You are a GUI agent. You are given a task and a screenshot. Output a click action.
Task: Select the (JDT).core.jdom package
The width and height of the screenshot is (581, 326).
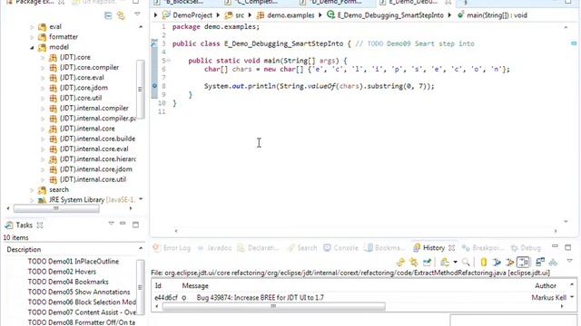[x=84, y=88]
